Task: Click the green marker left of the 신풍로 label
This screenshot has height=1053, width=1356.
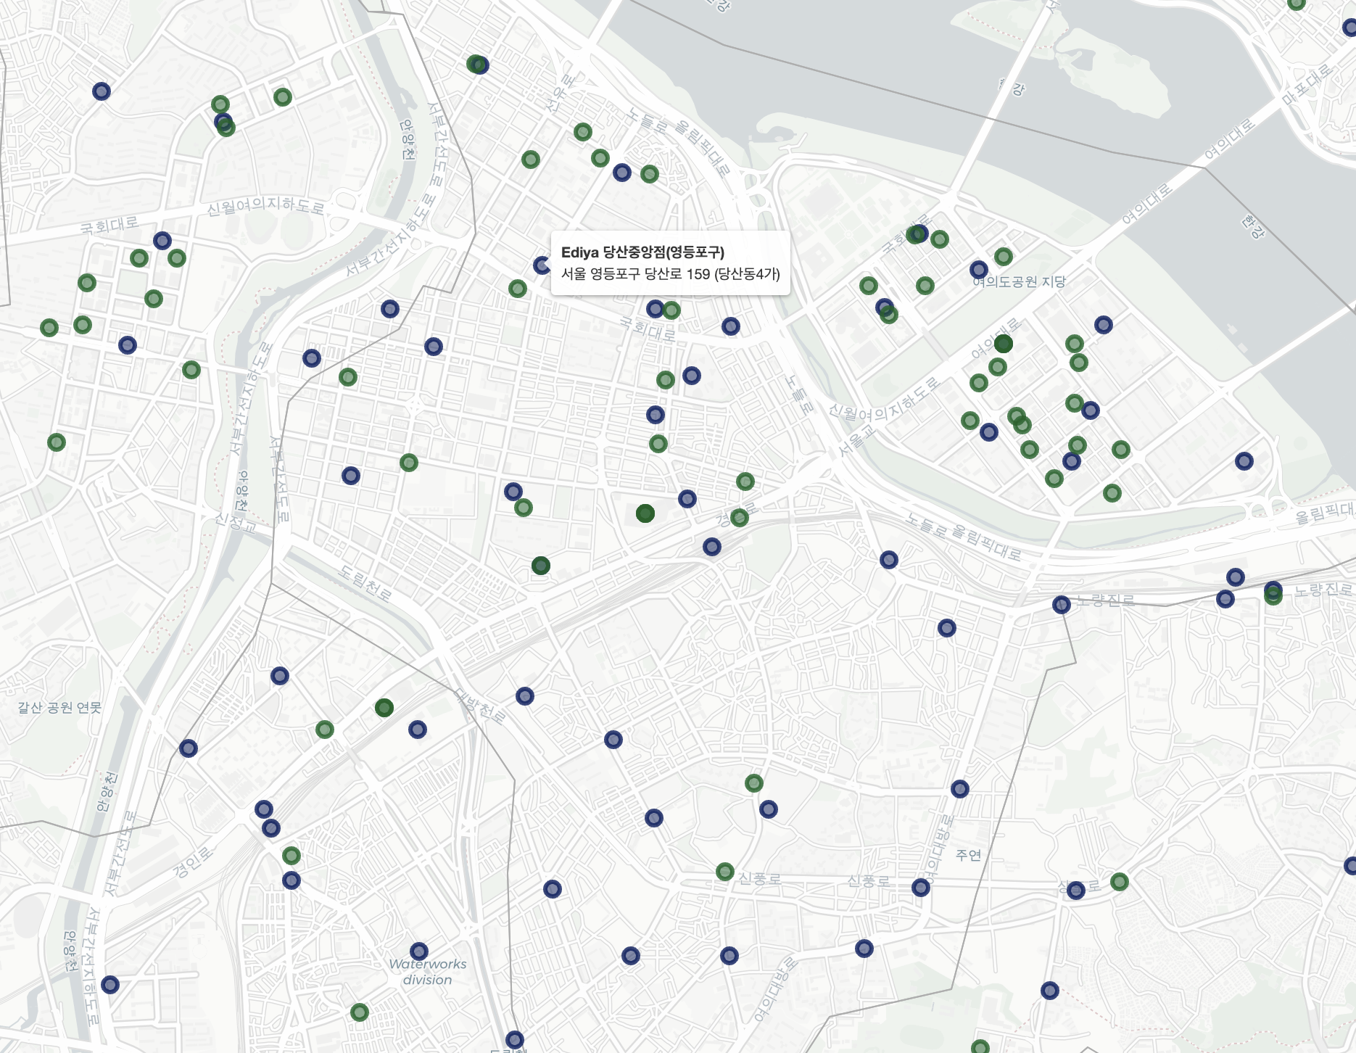Action: (x=725, y=872)
